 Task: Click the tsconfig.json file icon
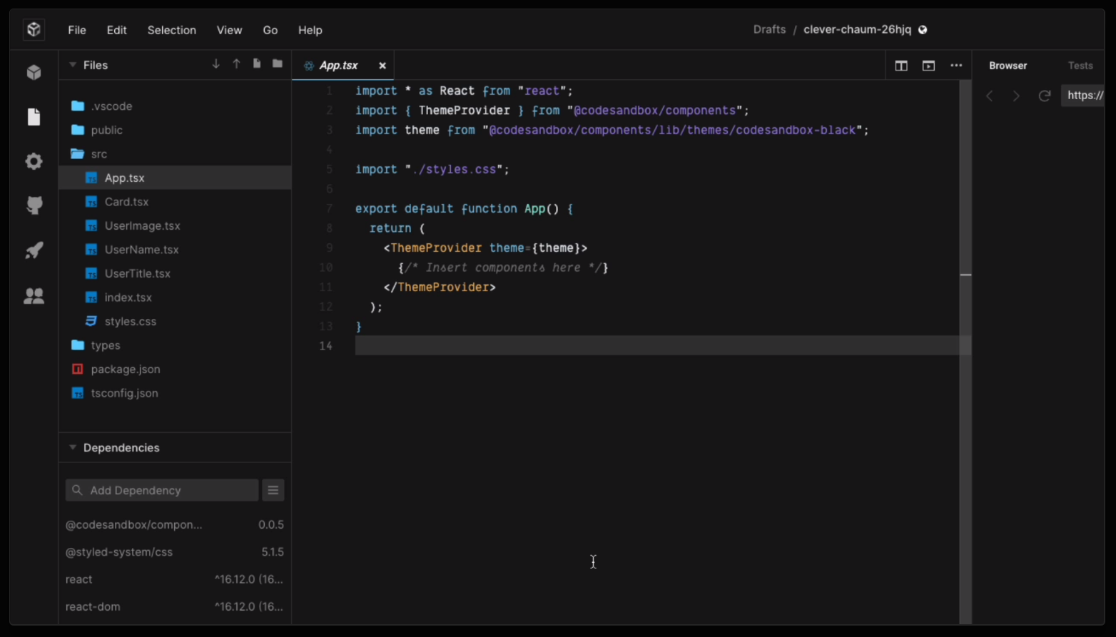pos(78,393)
